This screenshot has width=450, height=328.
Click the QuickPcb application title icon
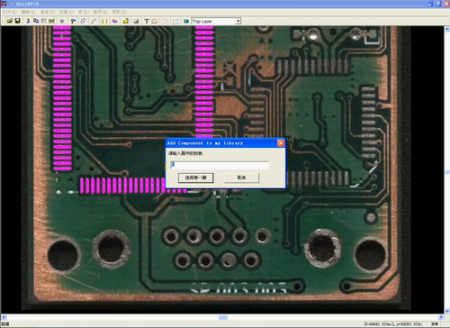pos(4,4)
